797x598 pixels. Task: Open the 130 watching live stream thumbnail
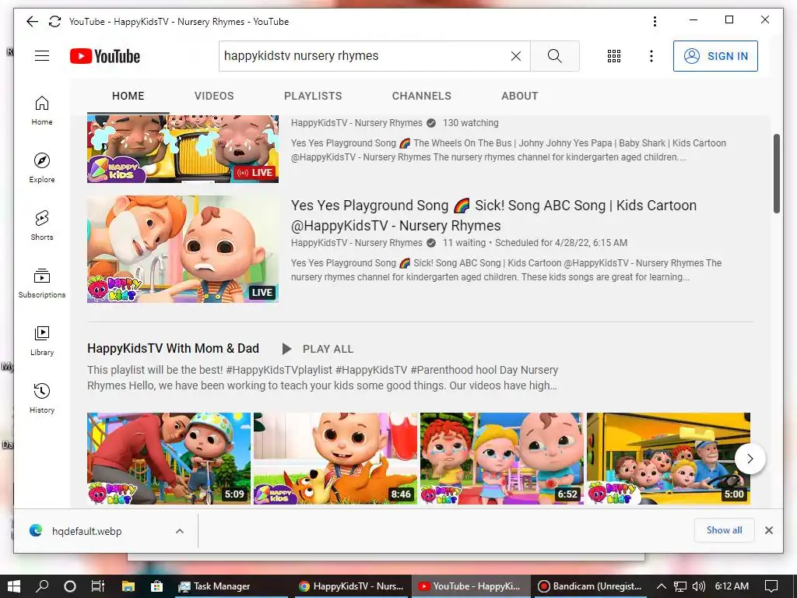pos(183,149)
